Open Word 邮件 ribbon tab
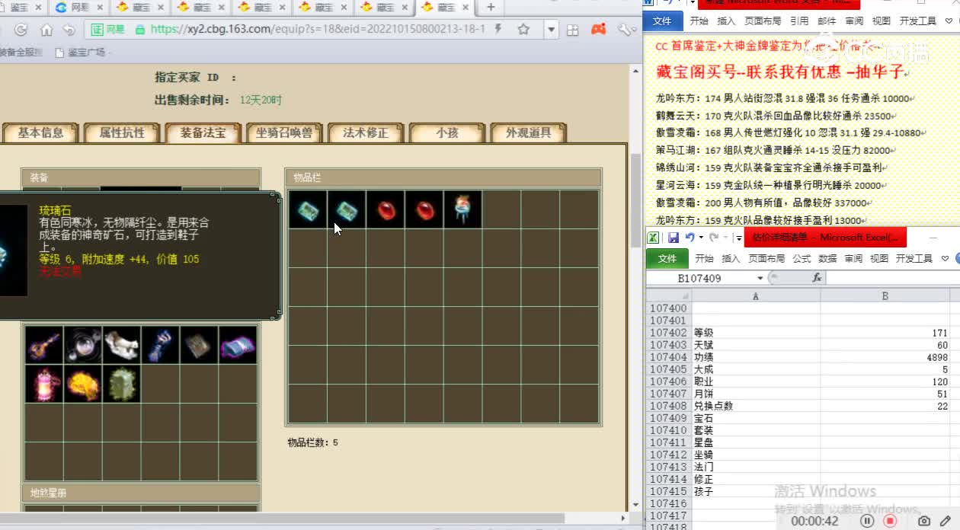Image resolution: width=960 pixels, height=530 pixels. point(827,21)
